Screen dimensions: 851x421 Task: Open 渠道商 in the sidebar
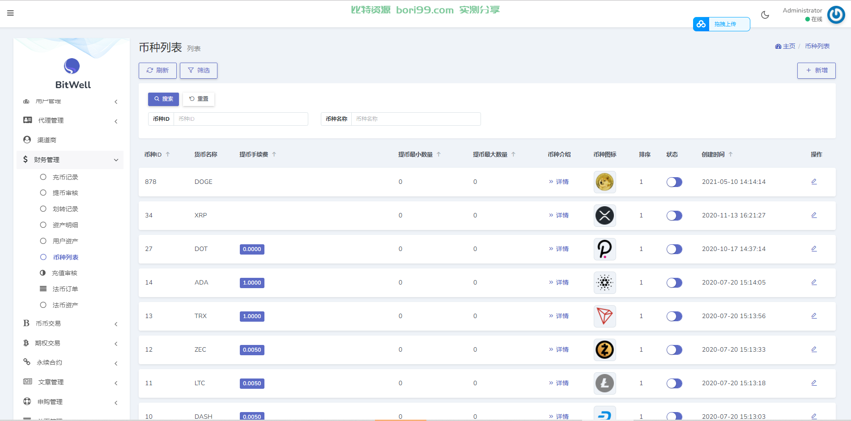click(x=70, y=140)
